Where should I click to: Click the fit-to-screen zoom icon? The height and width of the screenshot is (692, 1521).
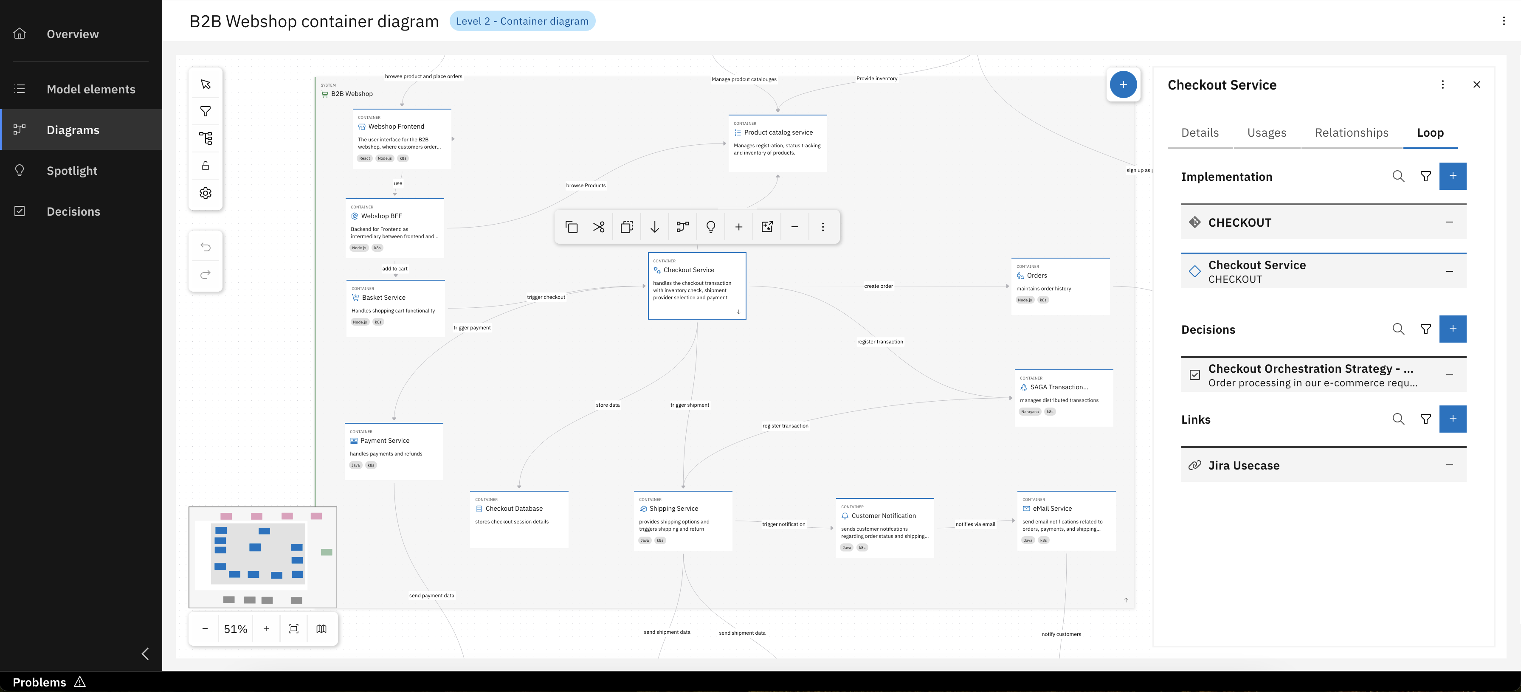click(294, 629)
